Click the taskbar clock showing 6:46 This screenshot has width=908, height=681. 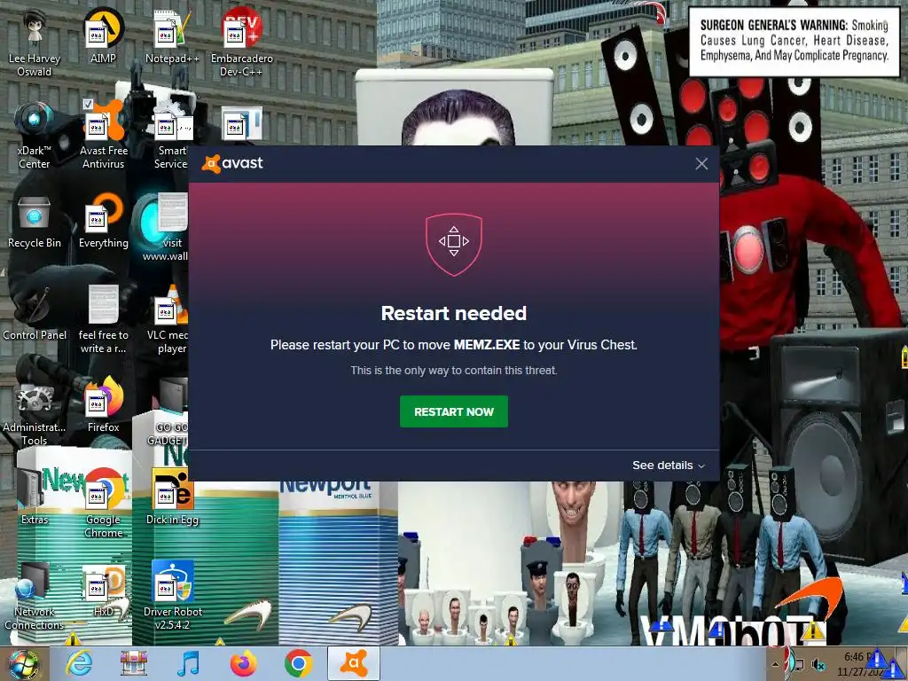click(x=861, y=664)
